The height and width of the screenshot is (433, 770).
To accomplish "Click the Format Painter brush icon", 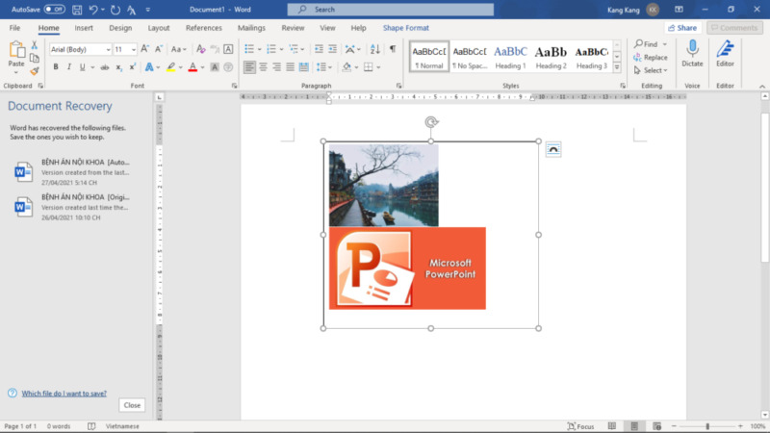I will (34, 71).
